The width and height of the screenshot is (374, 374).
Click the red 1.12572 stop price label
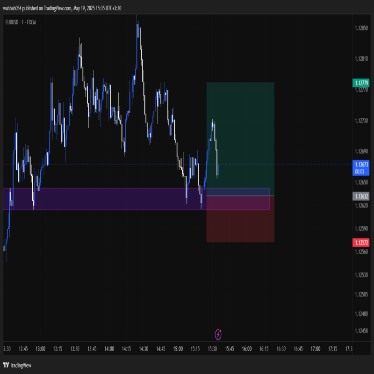click(x=361, y=243)
